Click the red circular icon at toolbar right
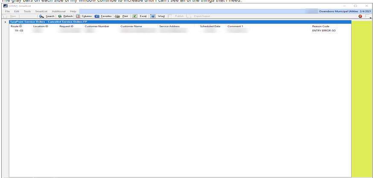The image size is (373, 178). [x=360, y=16]
